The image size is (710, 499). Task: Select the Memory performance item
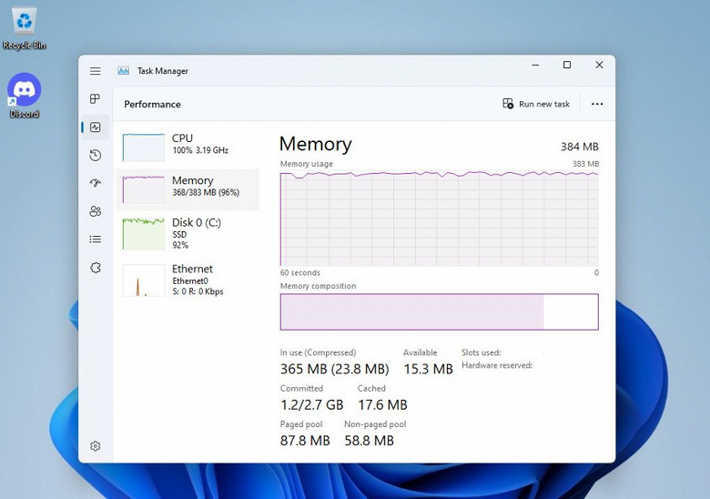point(188,188)
